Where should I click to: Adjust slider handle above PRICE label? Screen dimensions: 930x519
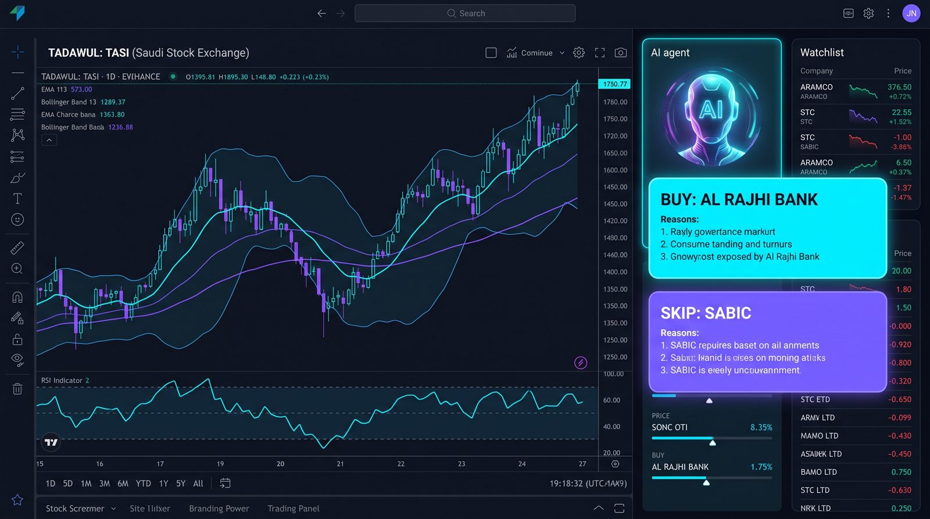(709, 400)
